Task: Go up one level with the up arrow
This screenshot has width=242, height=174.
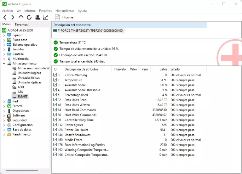Action: (21, 17)
